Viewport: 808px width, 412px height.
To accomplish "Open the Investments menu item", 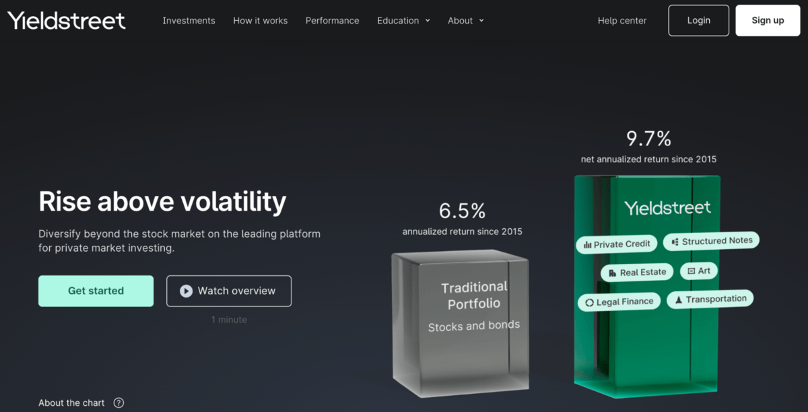I will (189, 20).
